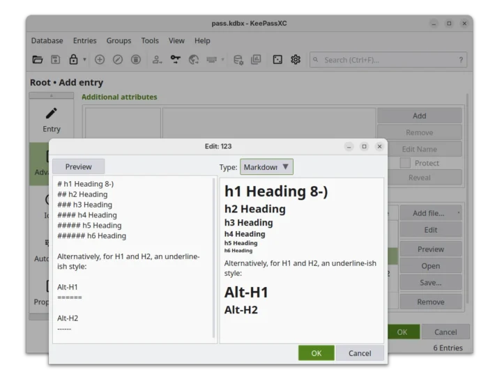488x374 pixels.
Task: Toggle the Preview button in editor dialog
Action: click(x=78, y=167)
